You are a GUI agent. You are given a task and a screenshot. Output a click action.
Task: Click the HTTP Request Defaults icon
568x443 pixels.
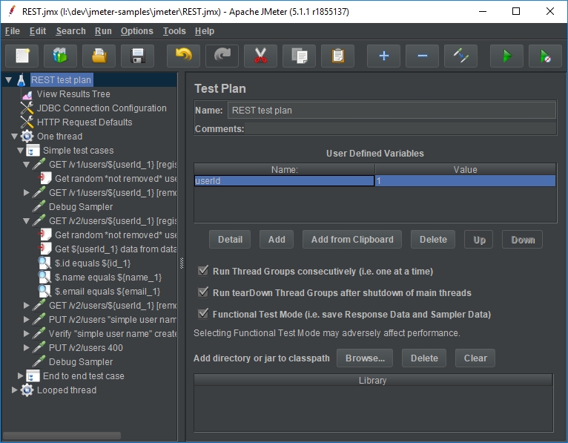point(27,122)
